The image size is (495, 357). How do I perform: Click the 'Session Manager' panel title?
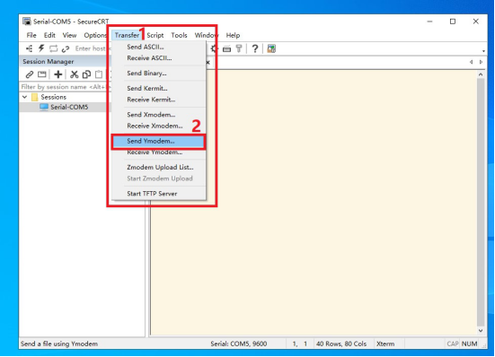pos(49,61)
